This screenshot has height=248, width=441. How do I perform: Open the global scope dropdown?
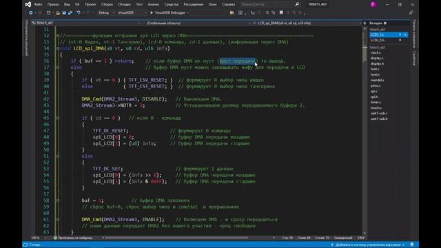click(x=198, y=23)
